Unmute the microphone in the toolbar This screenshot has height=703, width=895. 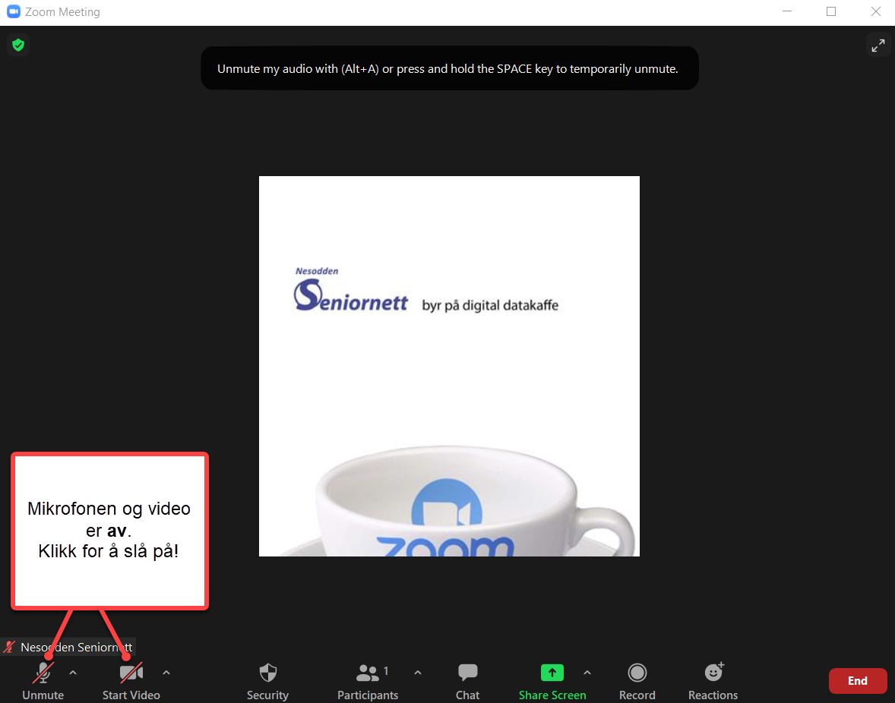click(x=43, y=673)
